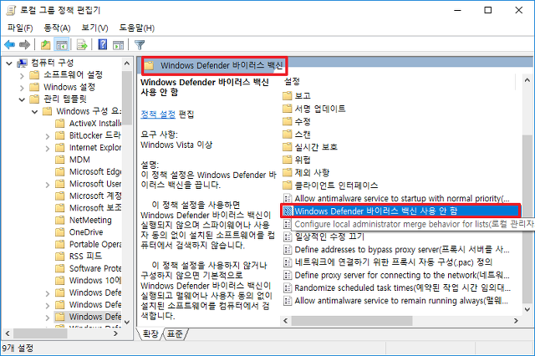The image size is (535, 356).
Task: Select Portable Operating tree folder
Action: 89,244
